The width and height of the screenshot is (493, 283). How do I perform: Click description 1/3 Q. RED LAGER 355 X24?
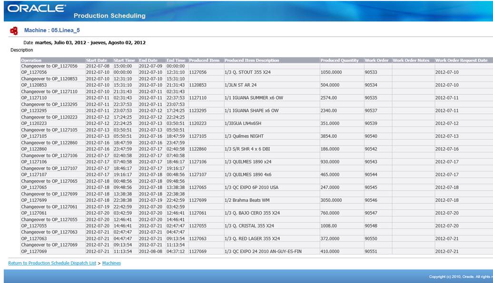click(x=252, y=239)
